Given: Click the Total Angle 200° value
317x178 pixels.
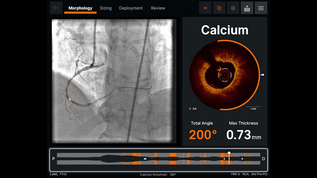Looking at the screenshot, I should coord(203,135).
